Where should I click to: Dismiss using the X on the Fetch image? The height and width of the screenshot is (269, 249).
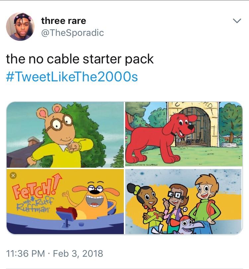click(13, 175)
